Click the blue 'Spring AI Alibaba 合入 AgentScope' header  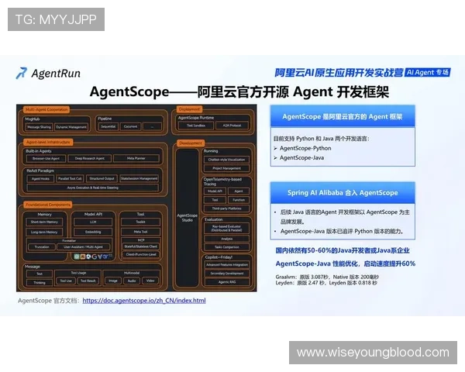point(343,193)
